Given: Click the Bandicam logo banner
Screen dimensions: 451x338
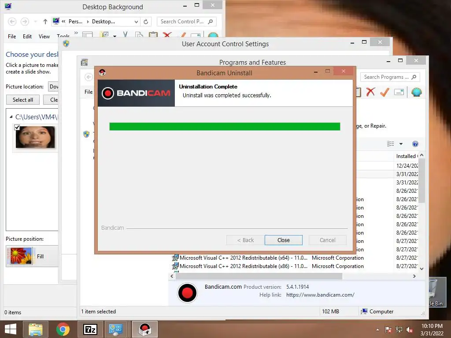Looking at the screenshot, I should (x=136, y=93).
